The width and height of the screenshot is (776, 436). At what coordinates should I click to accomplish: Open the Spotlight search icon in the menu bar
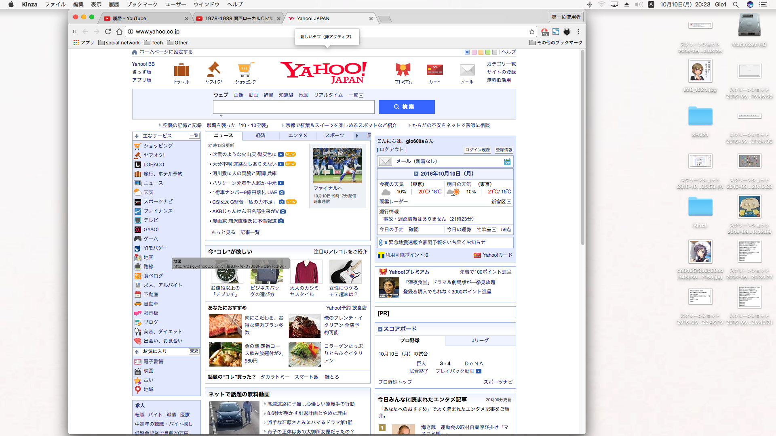736,4
